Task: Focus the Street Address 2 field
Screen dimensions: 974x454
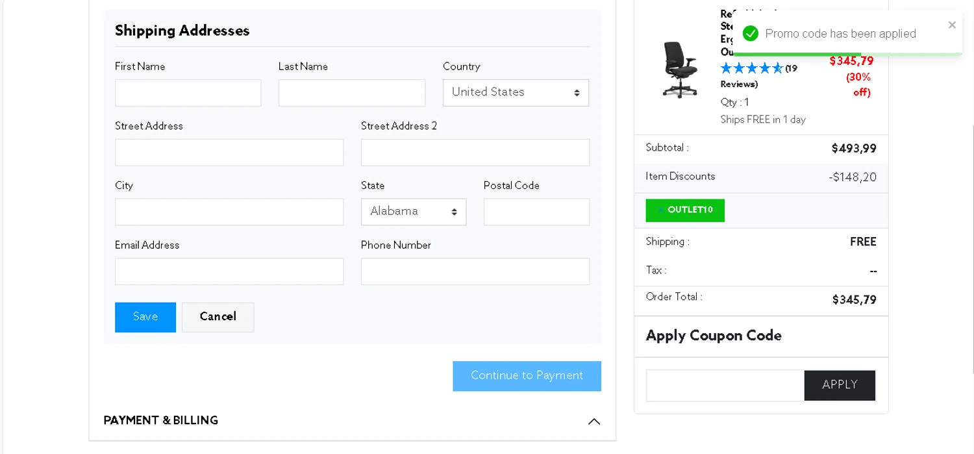Action: point(475,153)
